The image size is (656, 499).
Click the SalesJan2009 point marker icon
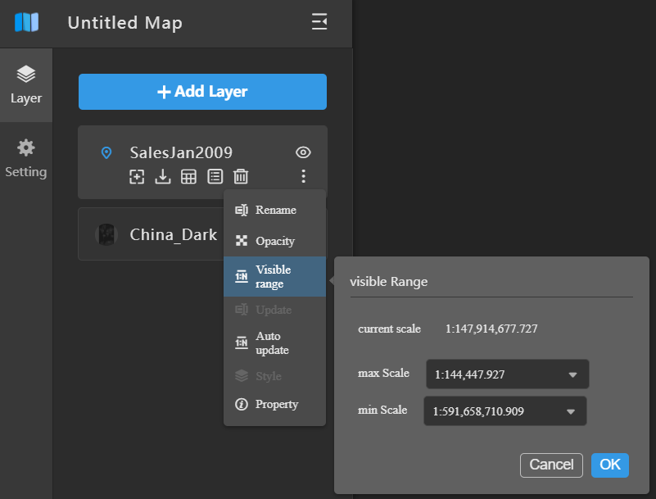pyautogui.click(x=106, y=152)
